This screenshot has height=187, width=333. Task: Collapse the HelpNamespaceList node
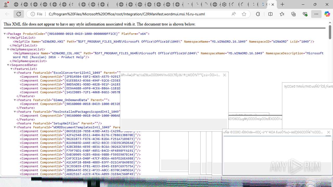tap(8, 49)
